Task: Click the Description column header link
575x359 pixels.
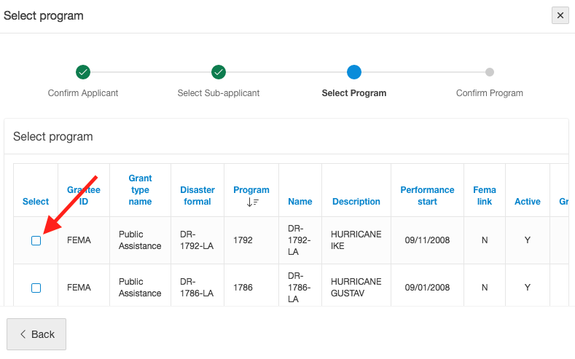Action: [x=356, y=202]
